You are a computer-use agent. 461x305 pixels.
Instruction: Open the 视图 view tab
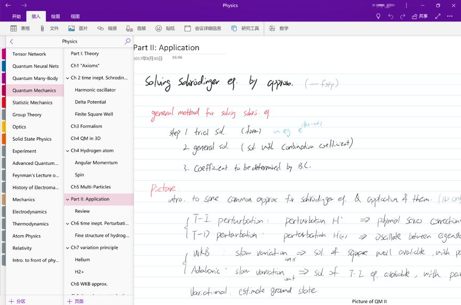tap(75, 17)
